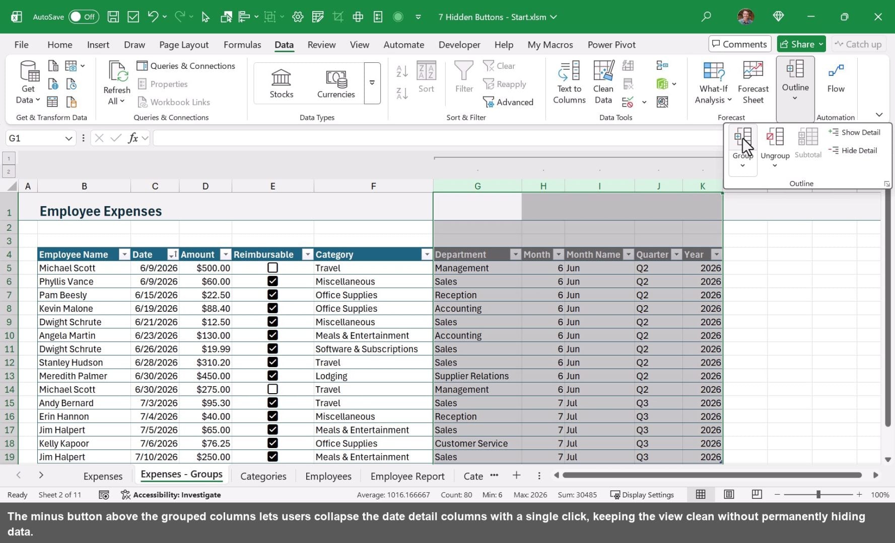Image resolution: width=895 pixels, height=543 pixels.
Task: Adjust the zoom slider handle
Action: [818, 495]
